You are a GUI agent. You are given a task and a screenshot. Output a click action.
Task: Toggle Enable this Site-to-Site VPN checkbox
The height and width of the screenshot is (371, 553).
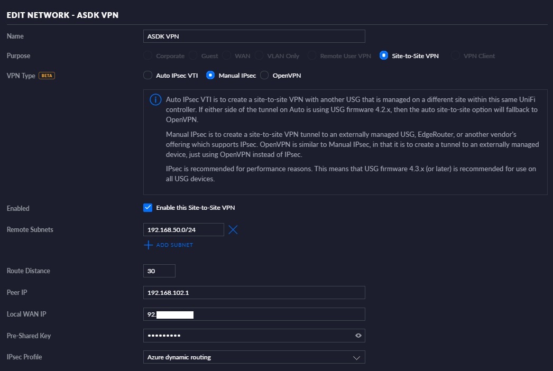point(148,208)
